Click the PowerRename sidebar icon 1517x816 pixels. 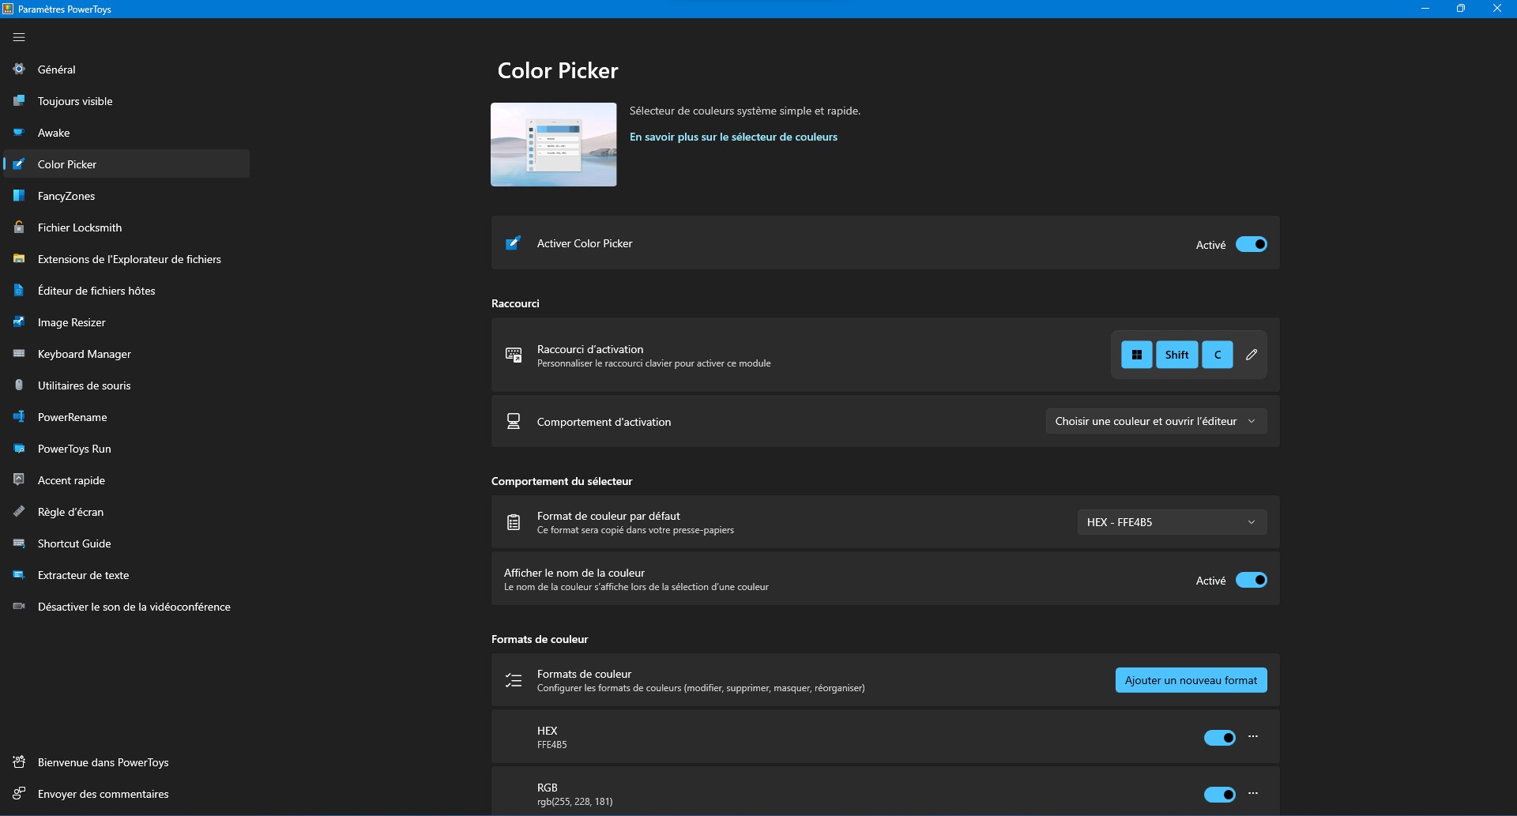pyautogui.click(x=19, y=417)
